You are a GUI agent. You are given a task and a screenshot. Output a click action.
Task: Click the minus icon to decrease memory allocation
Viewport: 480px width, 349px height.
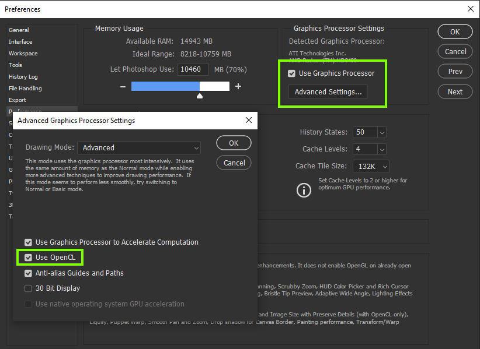tap(122, 86)
